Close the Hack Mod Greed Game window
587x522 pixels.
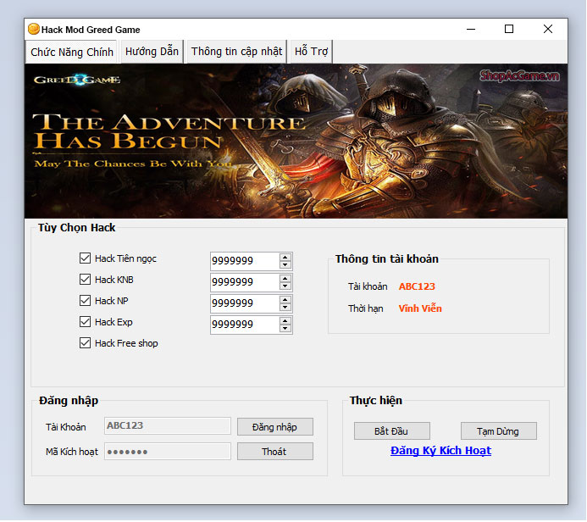click(548, 29)
